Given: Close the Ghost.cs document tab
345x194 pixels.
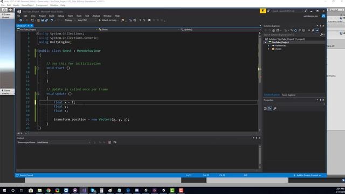Looking at the screenshot, I should [32, 26].
